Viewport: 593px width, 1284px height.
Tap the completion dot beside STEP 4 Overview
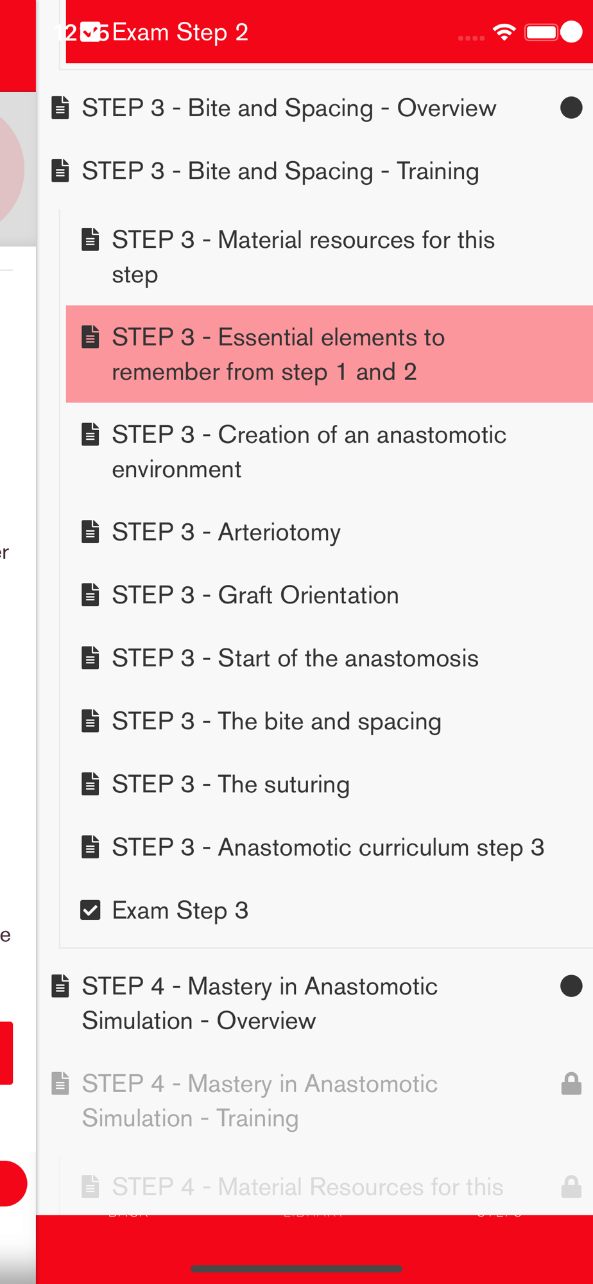tap(571, 986)
